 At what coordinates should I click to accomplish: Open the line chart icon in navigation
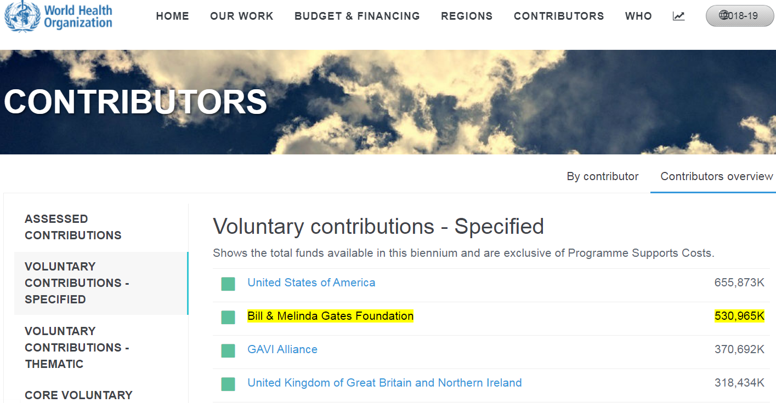click(678, 16)
